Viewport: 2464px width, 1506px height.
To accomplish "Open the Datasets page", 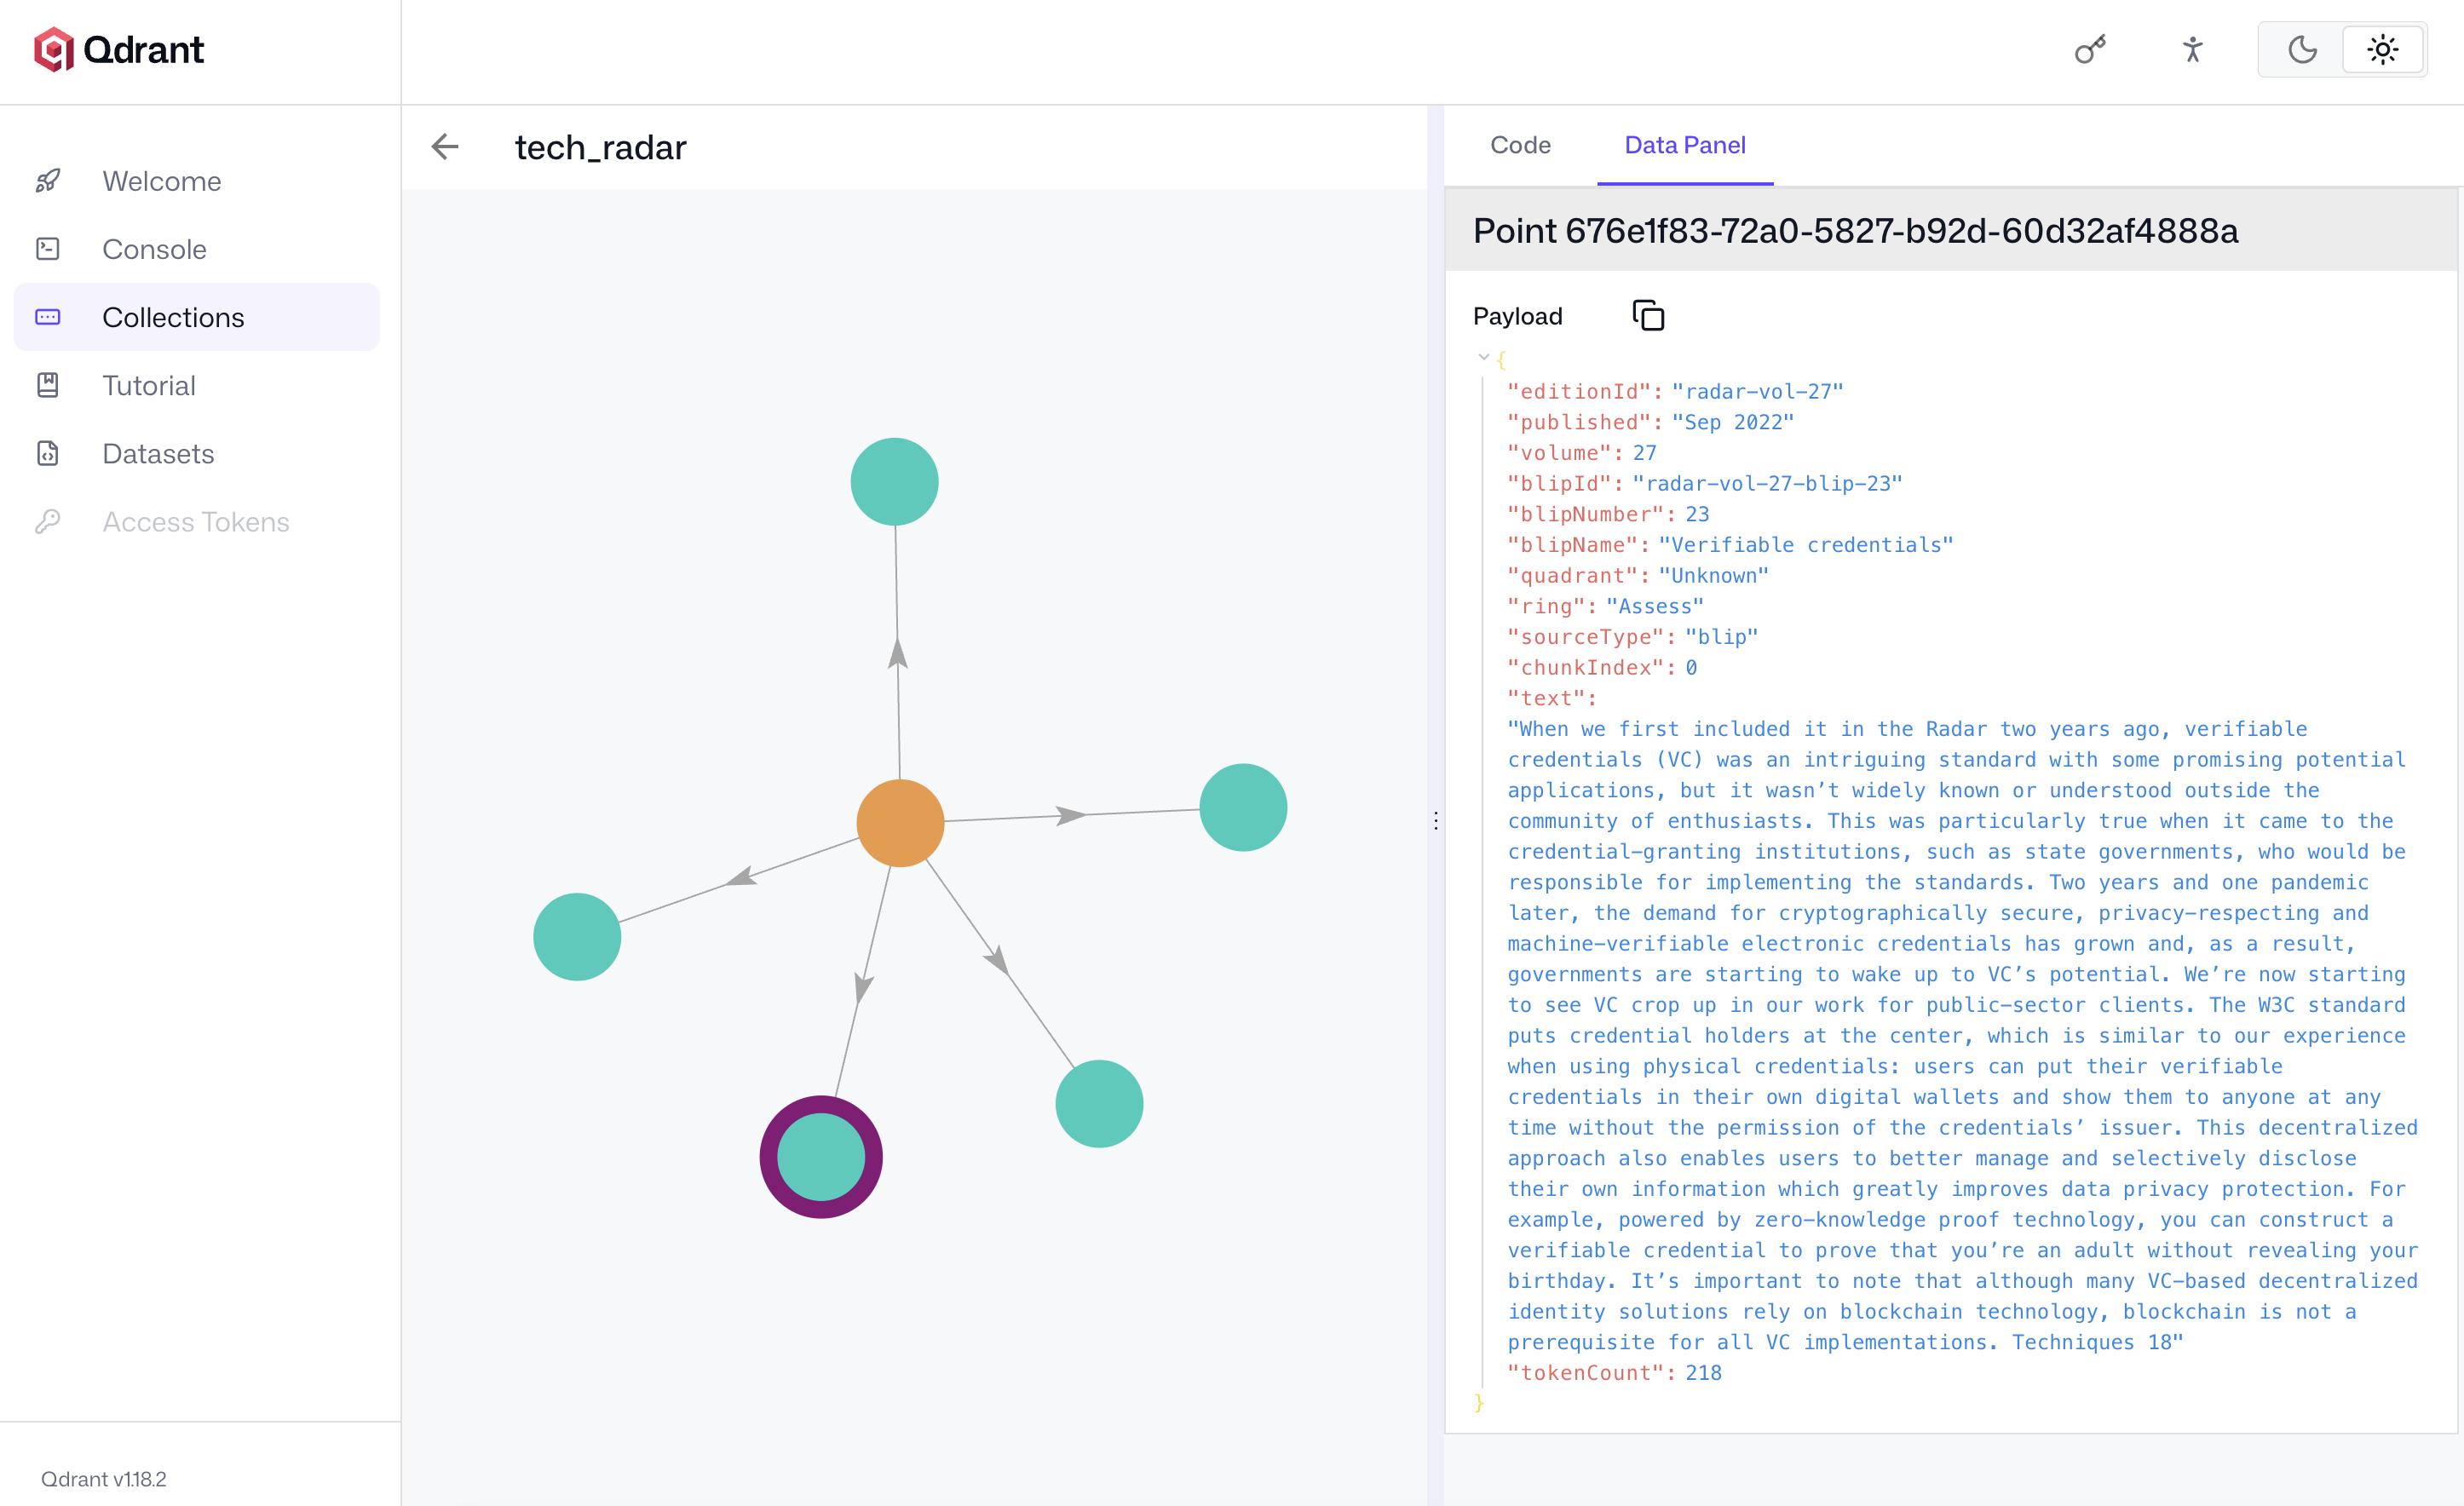I will point(197,453).
